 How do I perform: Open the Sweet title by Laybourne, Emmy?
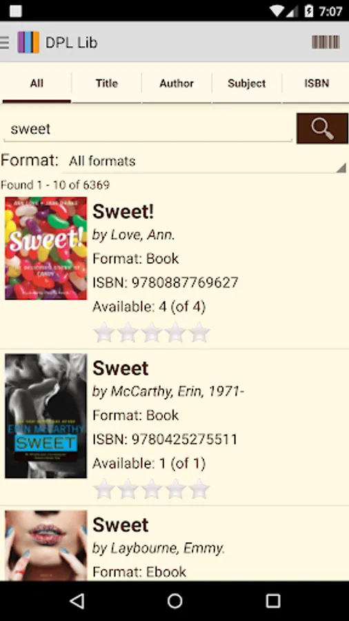click(121, 525)
